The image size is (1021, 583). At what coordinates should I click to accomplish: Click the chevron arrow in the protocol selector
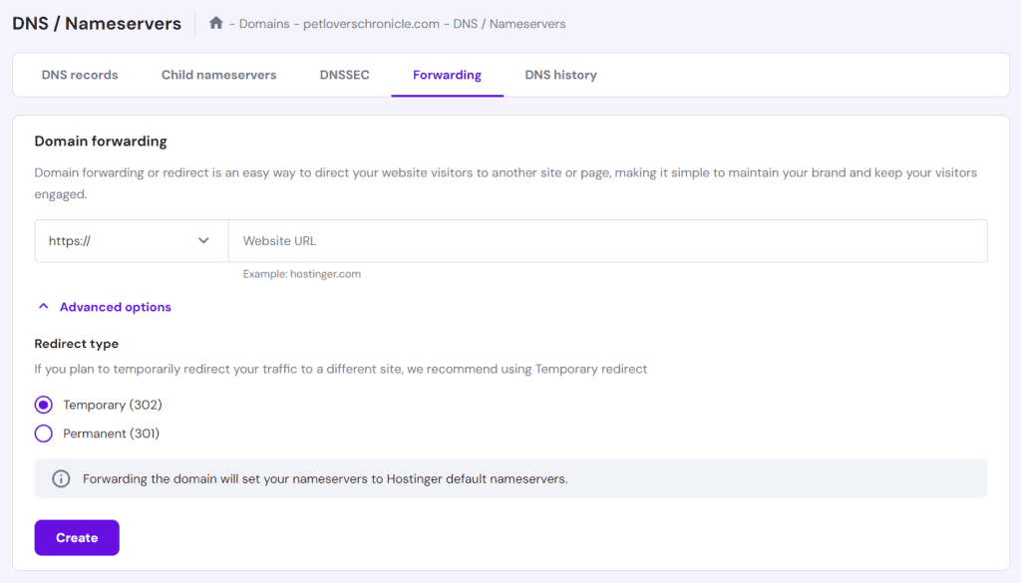click(203, 241)
